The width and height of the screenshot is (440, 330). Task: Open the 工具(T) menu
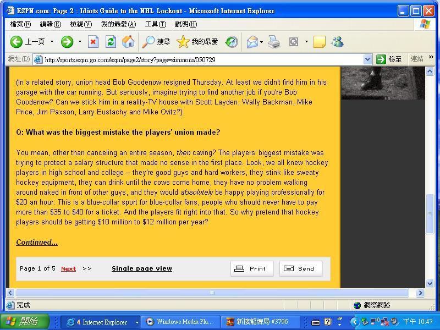pyautogui.click(x=156, y=24)
